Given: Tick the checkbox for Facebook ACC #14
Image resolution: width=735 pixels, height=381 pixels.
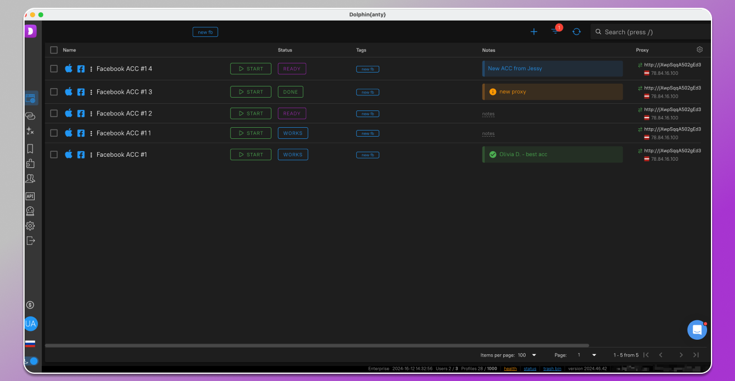Looking at the screenshot, I should pyautogui.click(x=54, y=69).
